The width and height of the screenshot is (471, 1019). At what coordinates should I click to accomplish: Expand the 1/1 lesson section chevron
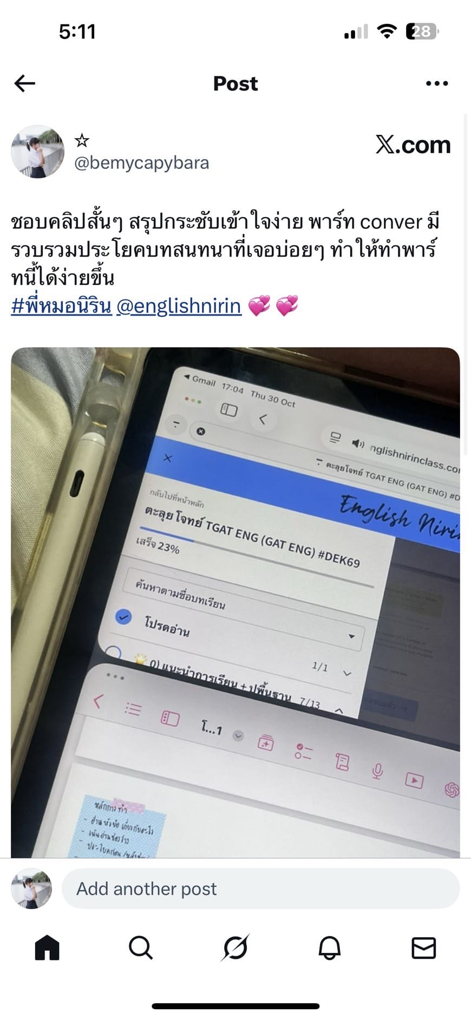coord(347,674)
